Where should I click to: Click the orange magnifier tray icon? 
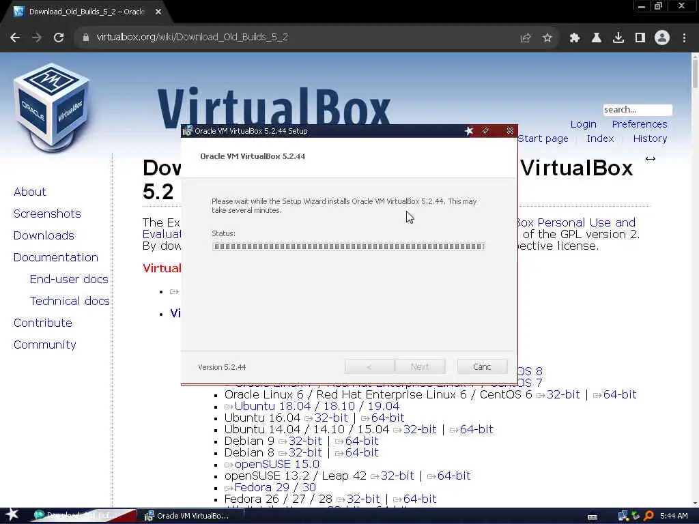pos(648,516)
